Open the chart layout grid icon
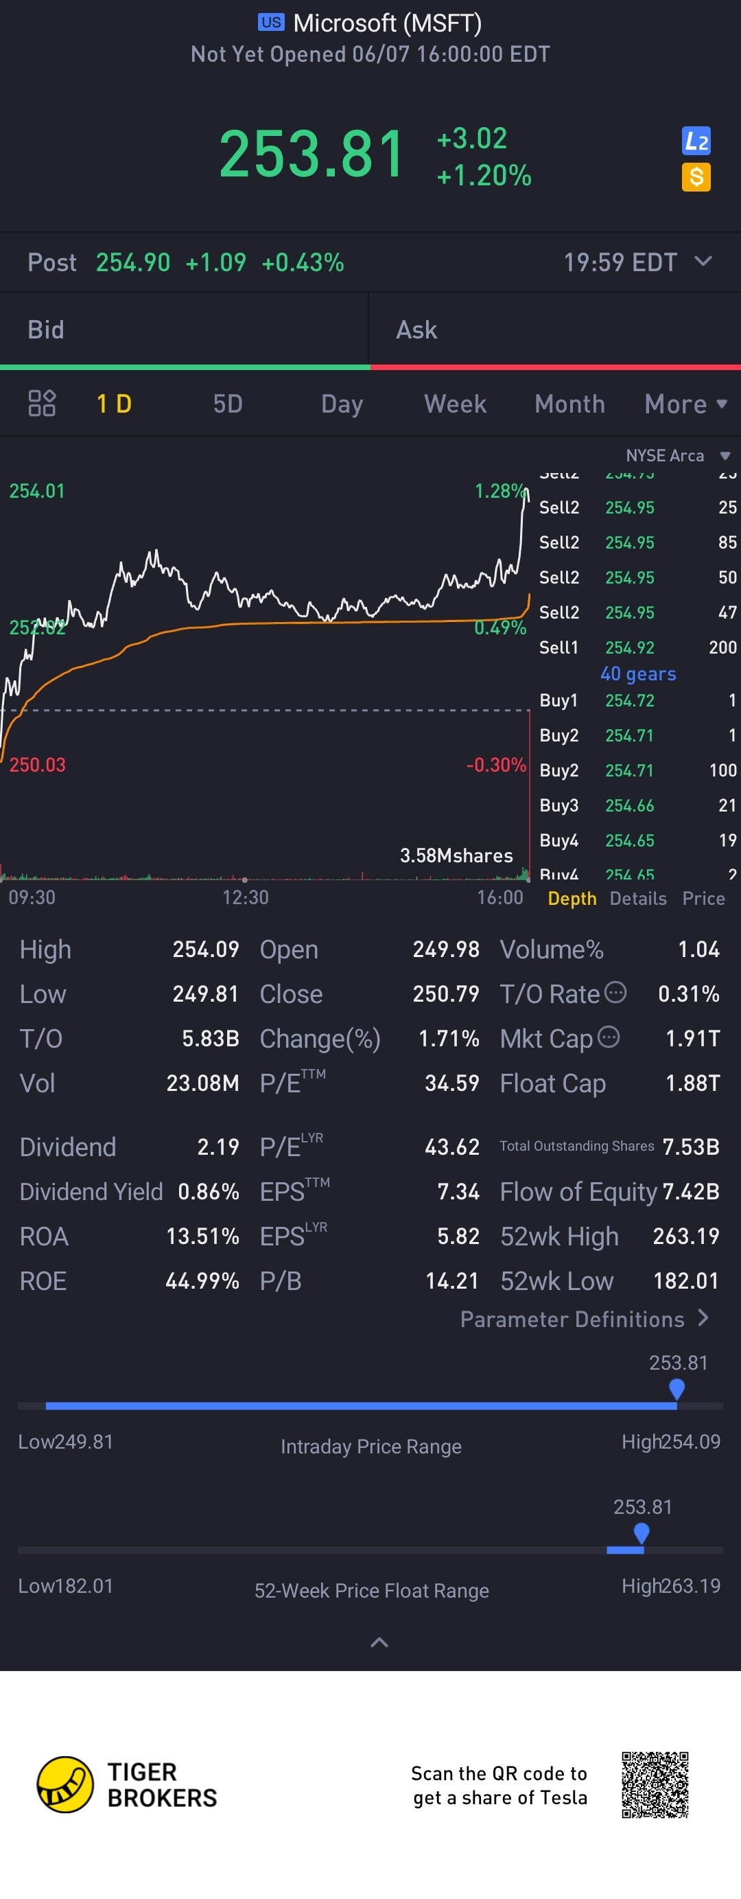The image size is (741, 1899). 42,403
